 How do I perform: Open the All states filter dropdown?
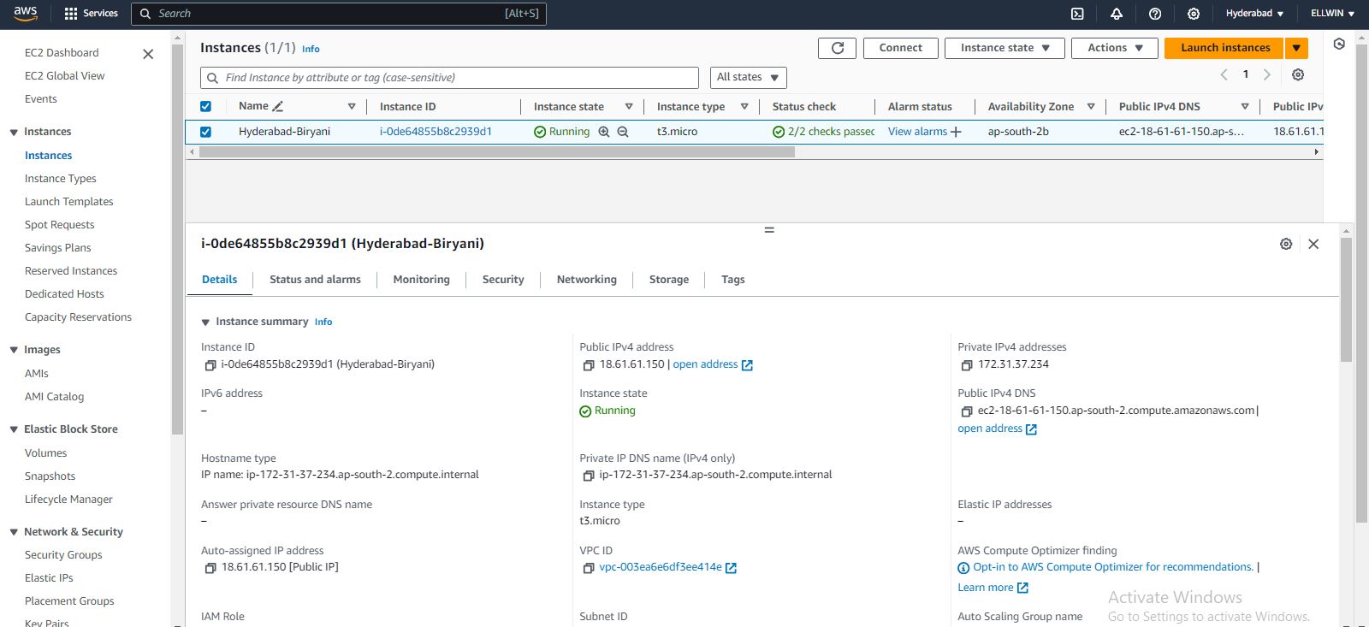[748, 77]
